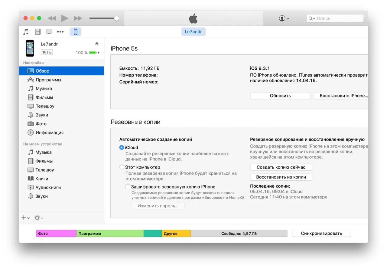The height and width of the screenshot is (270, 387).
Task: Click the fast-forward playback button
Action: (x=78, y=18)
